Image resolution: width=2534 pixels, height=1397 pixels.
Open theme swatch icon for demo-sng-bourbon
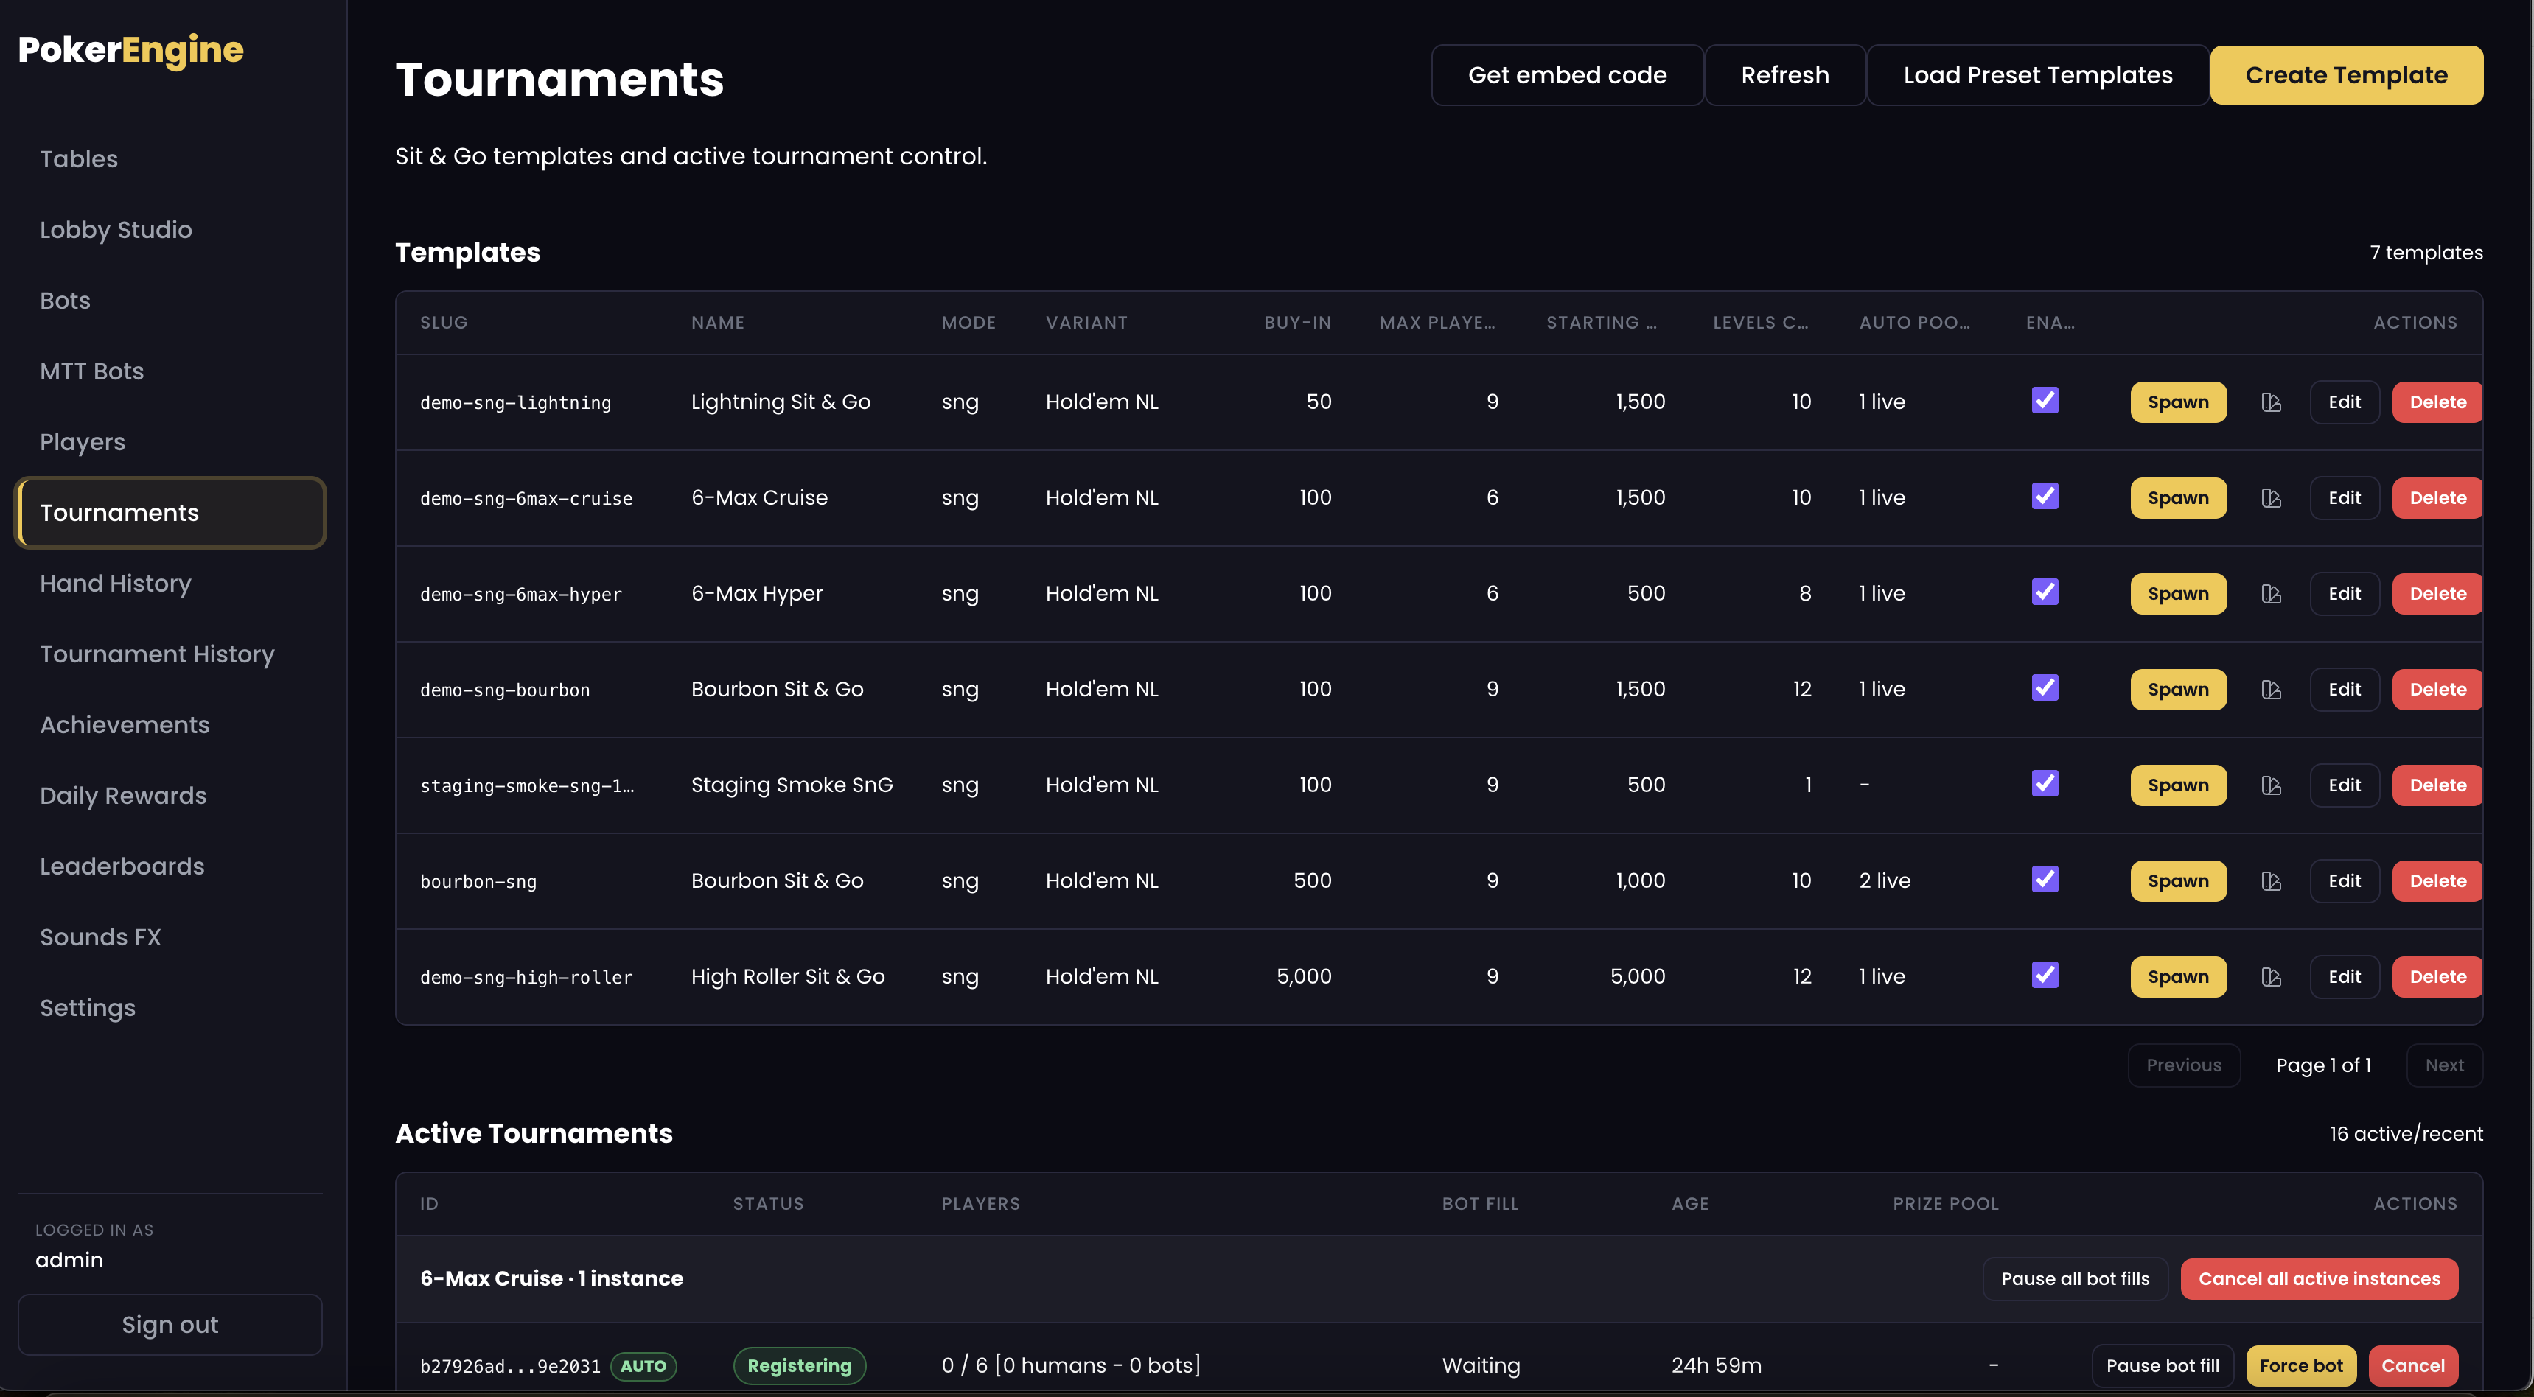pyautogui.click(x=2270, y=690)
